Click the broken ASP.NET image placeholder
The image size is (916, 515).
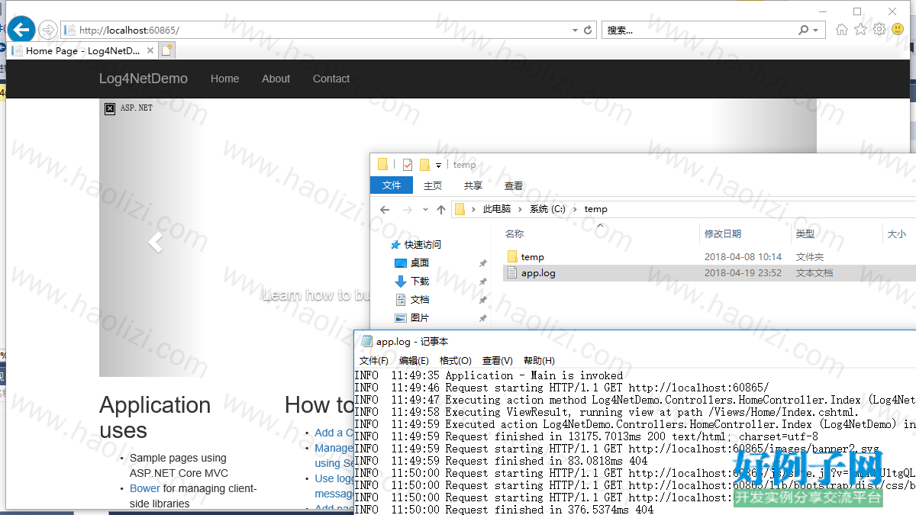click(x=110, y=108)
